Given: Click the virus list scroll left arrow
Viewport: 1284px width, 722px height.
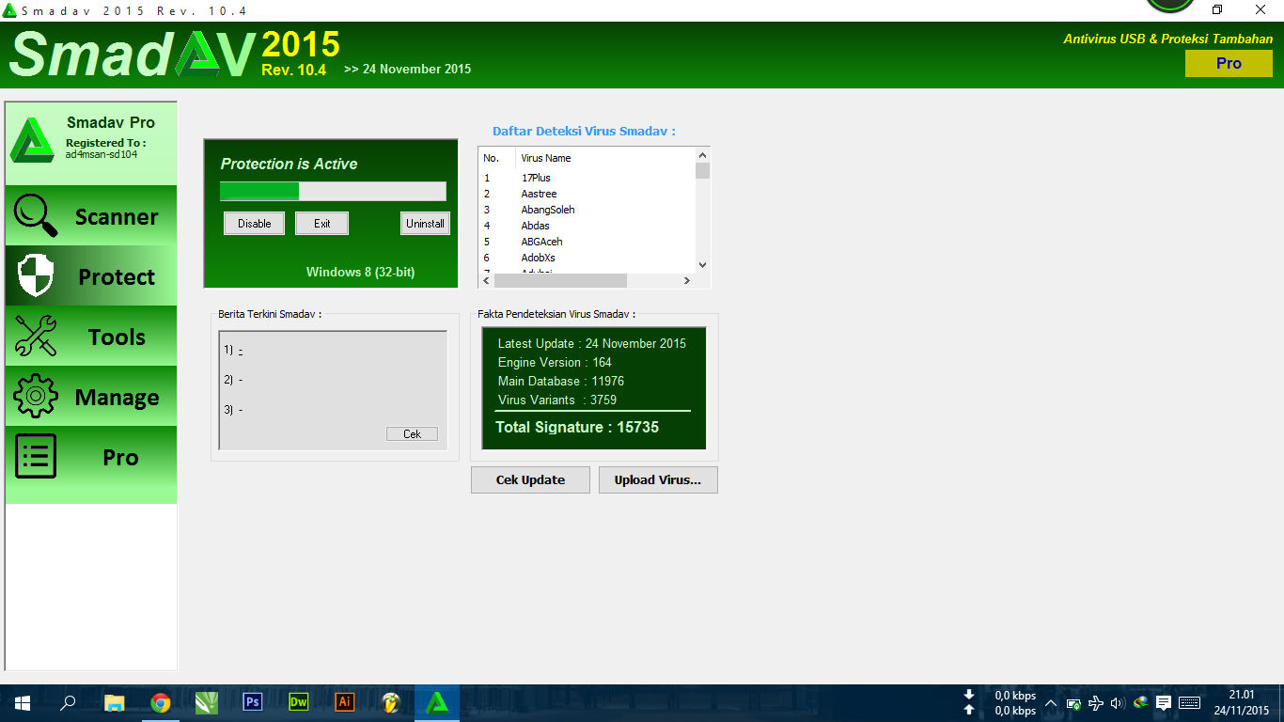Looking at the screenshot, I should coord(486,280).
